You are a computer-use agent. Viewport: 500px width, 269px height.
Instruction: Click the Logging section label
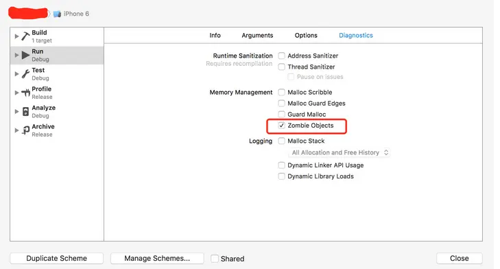[x=261, y=141]
